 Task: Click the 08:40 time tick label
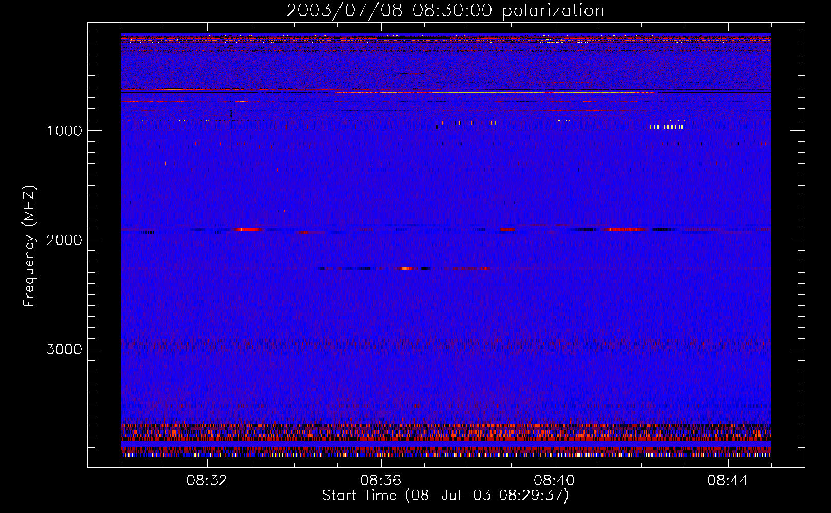[554, 481]
